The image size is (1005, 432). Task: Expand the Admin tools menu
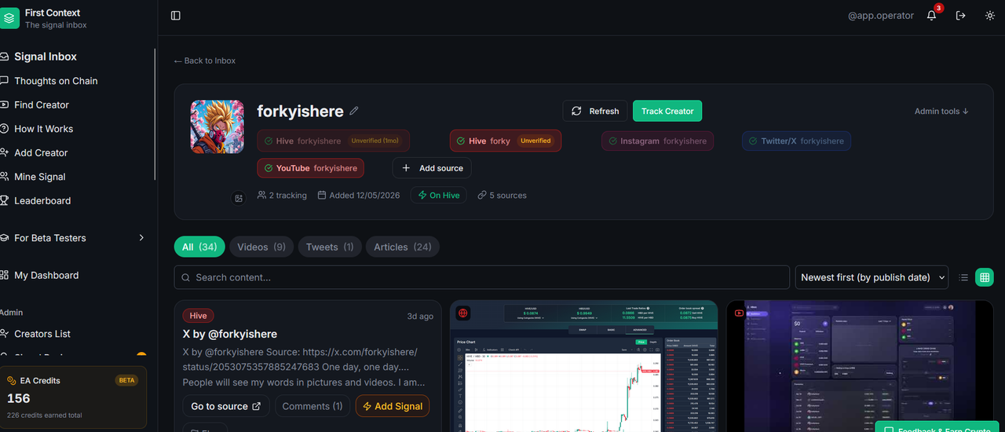click(x=941, y=112)
